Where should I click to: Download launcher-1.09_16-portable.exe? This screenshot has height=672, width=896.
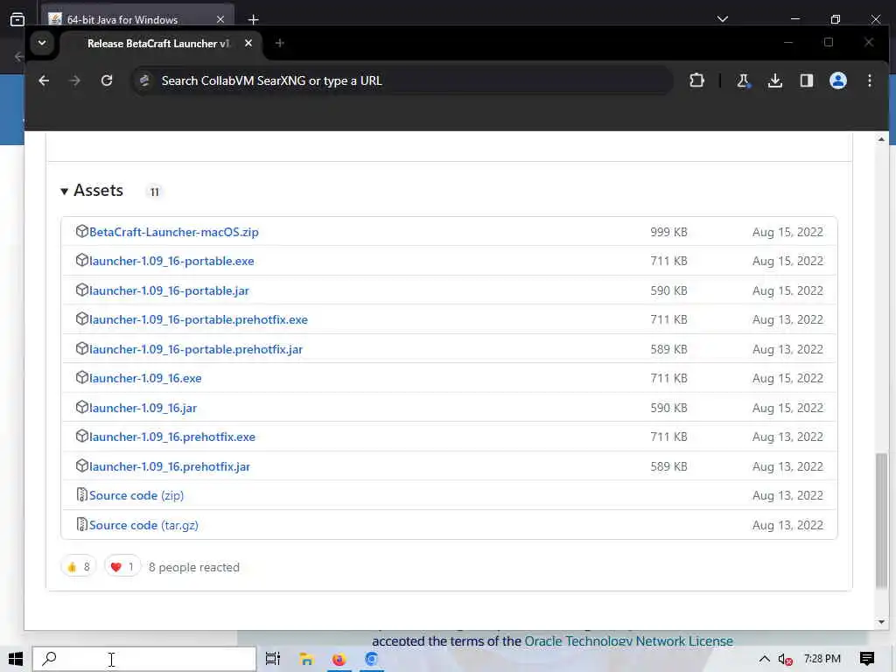click(171, 261)
